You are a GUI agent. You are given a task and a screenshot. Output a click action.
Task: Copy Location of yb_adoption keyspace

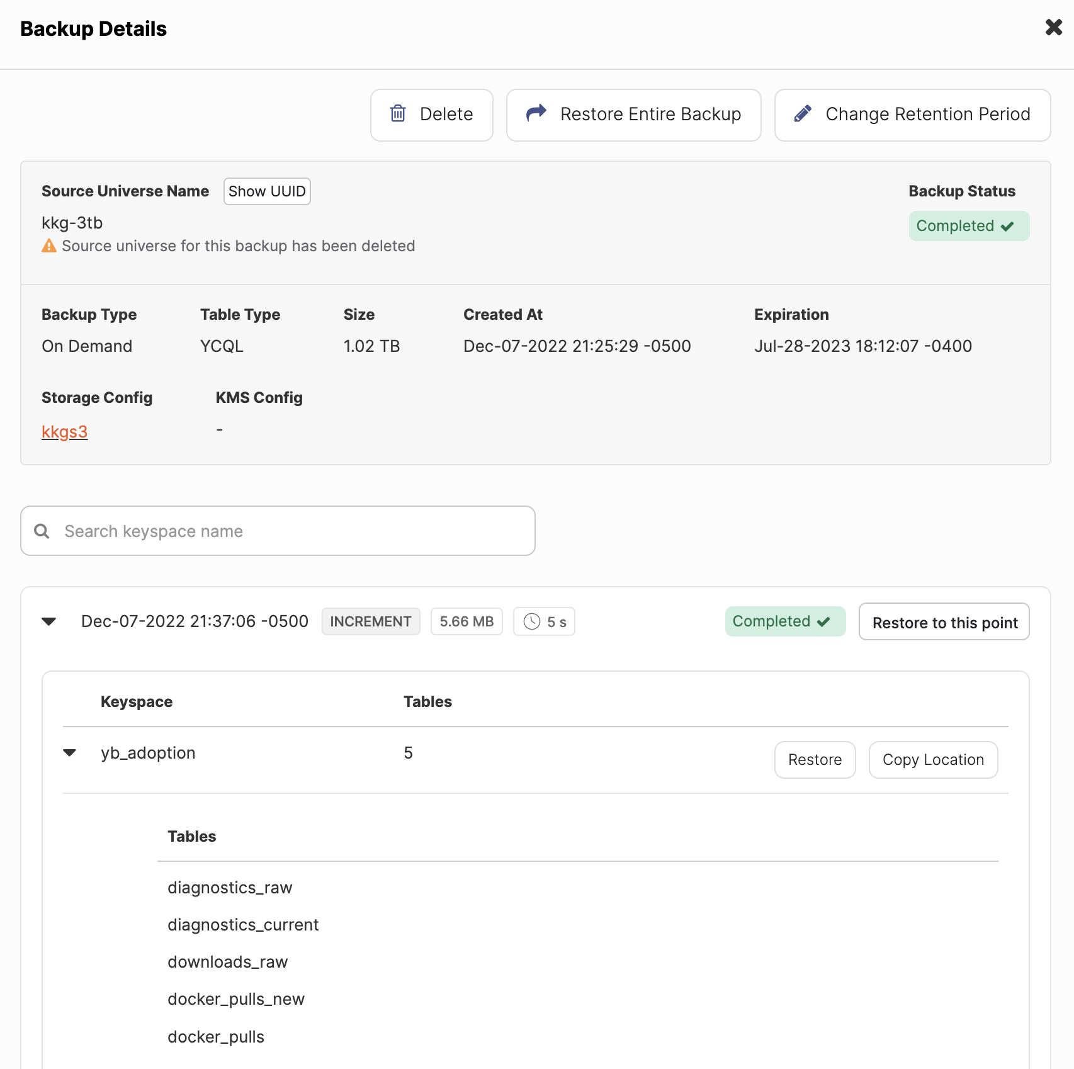933,760
